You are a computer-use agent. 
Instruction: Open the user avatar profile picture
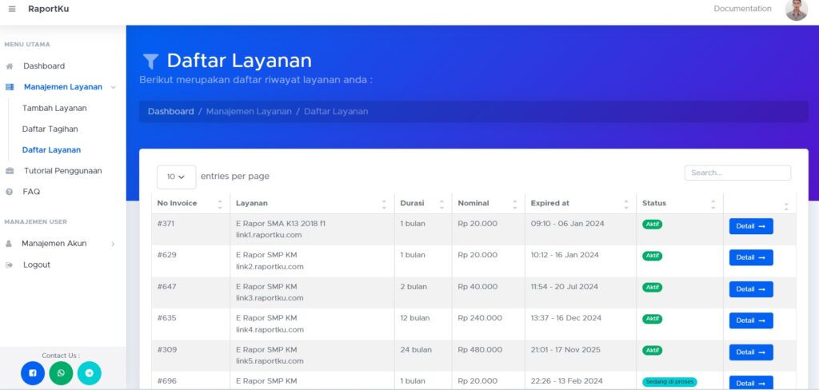tap(796, 10)
